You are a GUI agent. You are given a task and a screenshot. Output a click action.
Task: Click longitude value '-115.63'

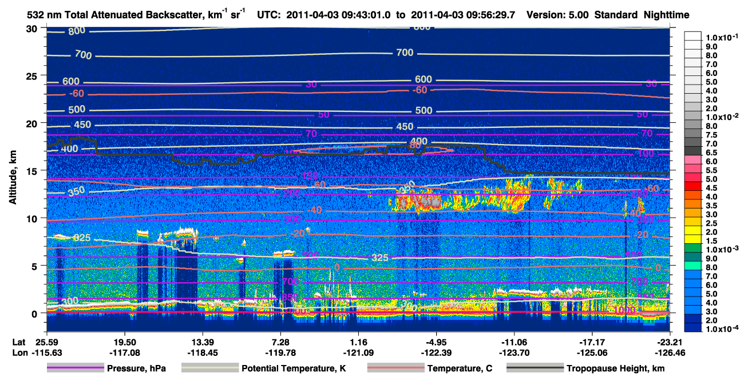(46, 352)
